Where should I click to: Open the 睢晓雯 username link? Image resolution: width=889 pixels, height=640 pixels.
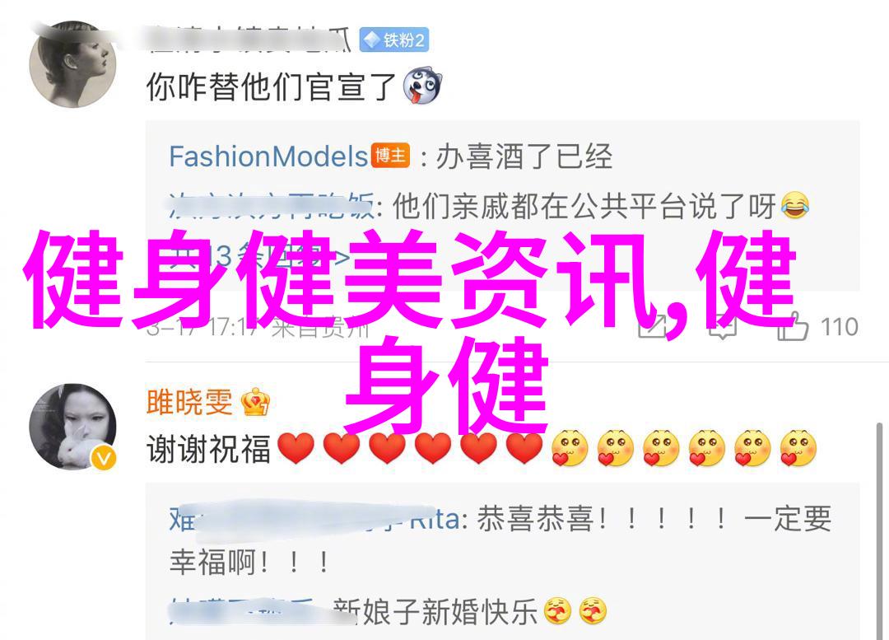(189, 402)
